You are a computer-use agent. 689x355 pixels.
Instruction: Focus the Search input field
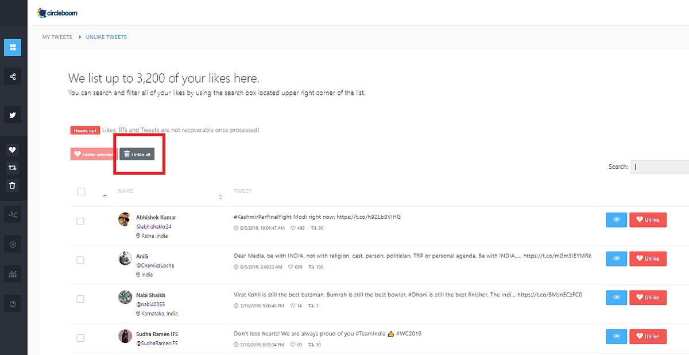pos(660,167)
